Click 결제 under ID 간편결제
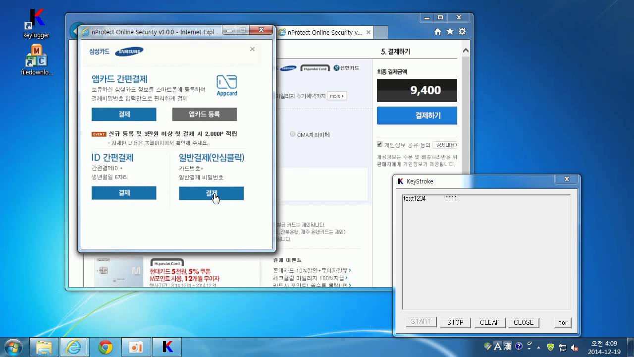 pos(124,193)
